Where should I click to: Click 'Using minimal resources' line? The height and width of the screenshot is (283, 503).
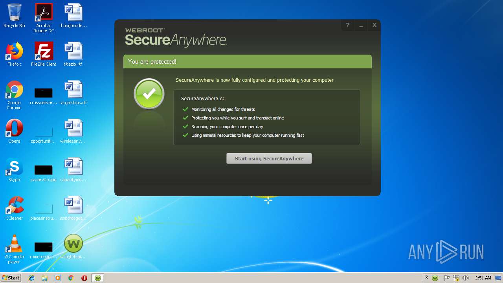(248, 135)
